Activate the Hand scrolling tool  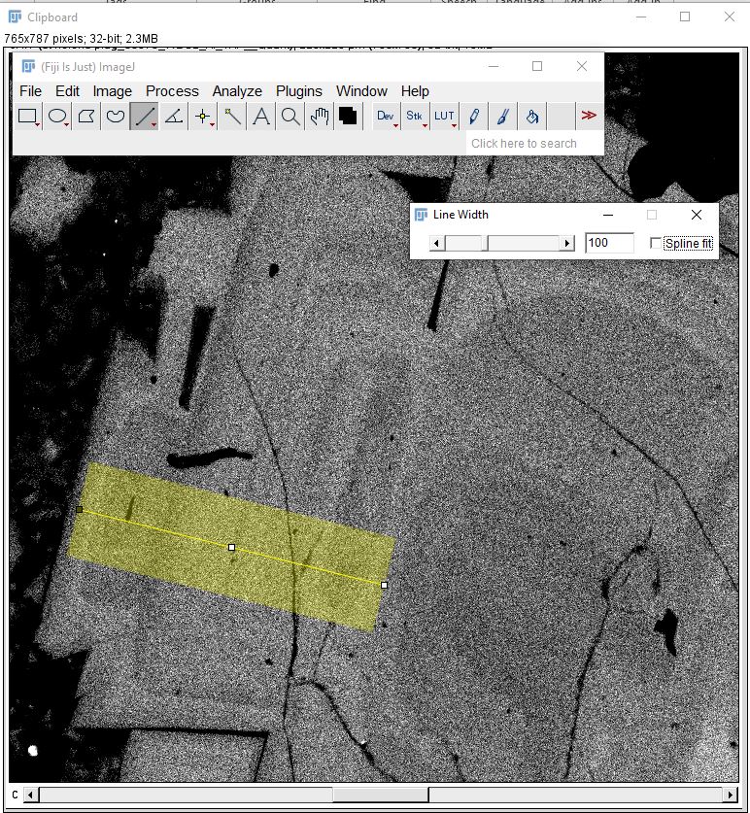click(320, 117)
